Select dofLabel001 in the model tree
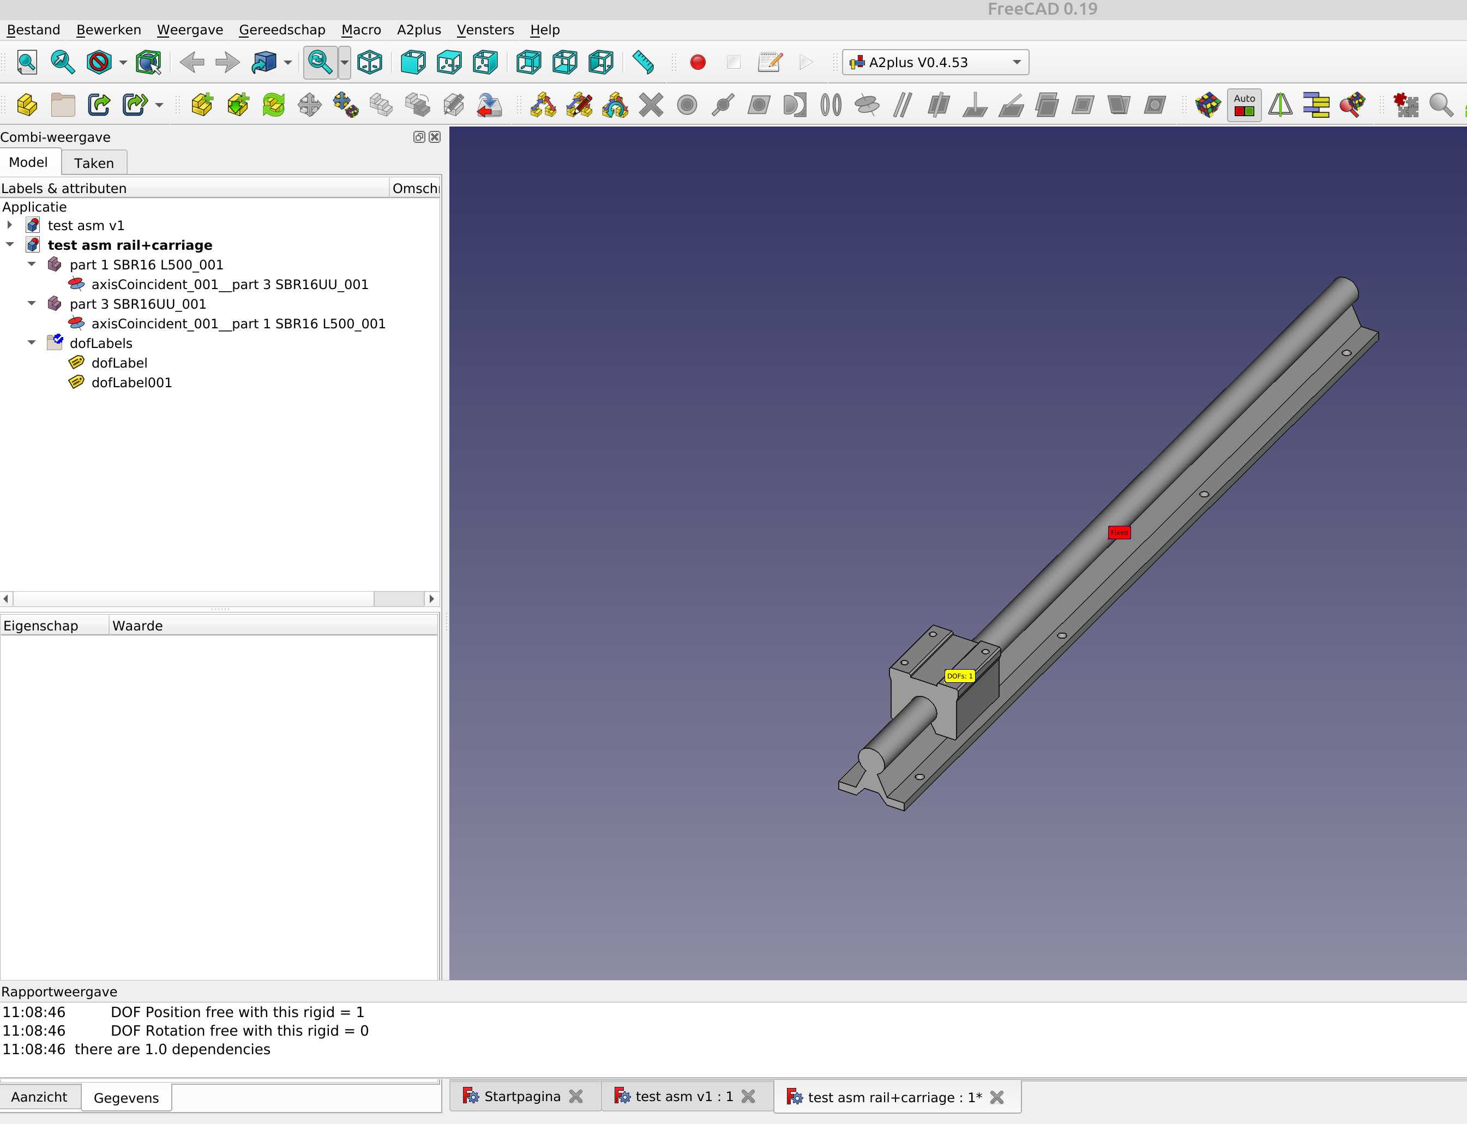This screenshot has height=1124, width=1467. coord(131,382)
